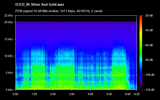The width and height of the screenshot is (160, 100).
Task: Click the -40 dB label on the color legend
Action: (x=149, y=30)
